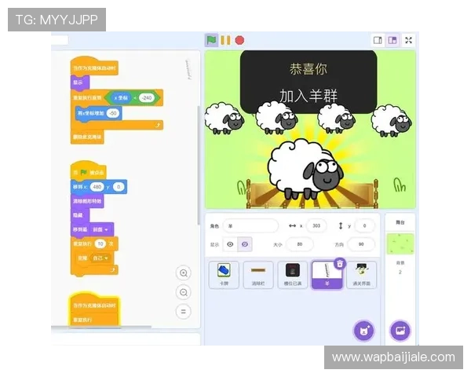Click the horizontal scrollbar under the workspace

click(101, 327)
